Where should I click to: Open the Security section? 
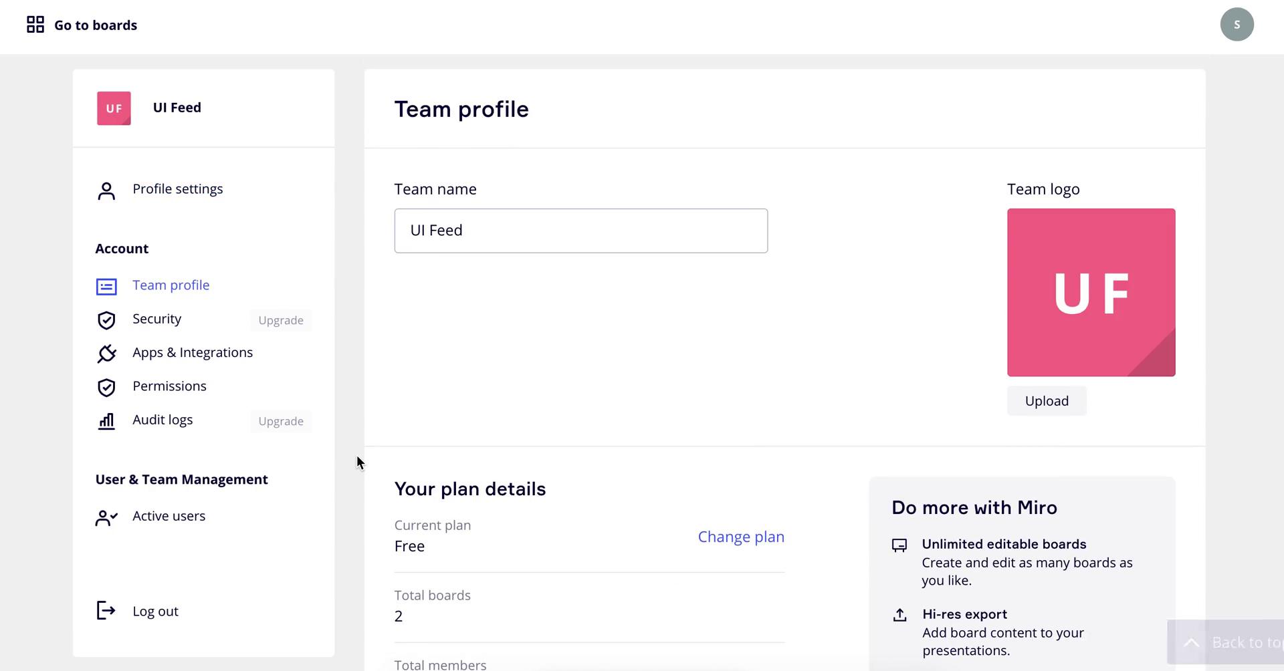(x=157, y=319)
